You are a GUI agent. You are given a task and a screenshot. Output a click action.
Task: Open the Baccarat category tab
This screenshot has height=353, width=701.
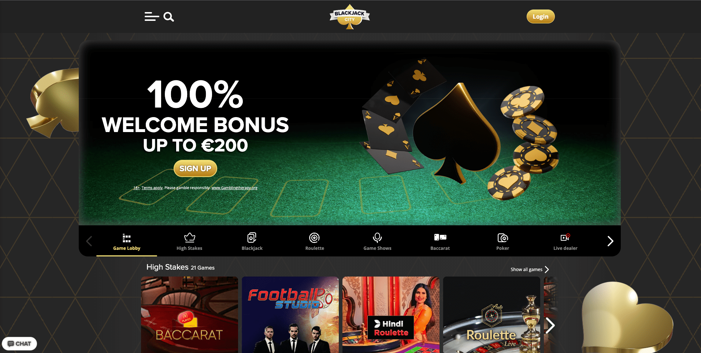(440, 241)
